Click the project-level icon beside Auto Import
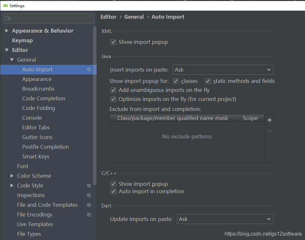The height and width of the screenshot is (240, 305). [x=89, y=70]
